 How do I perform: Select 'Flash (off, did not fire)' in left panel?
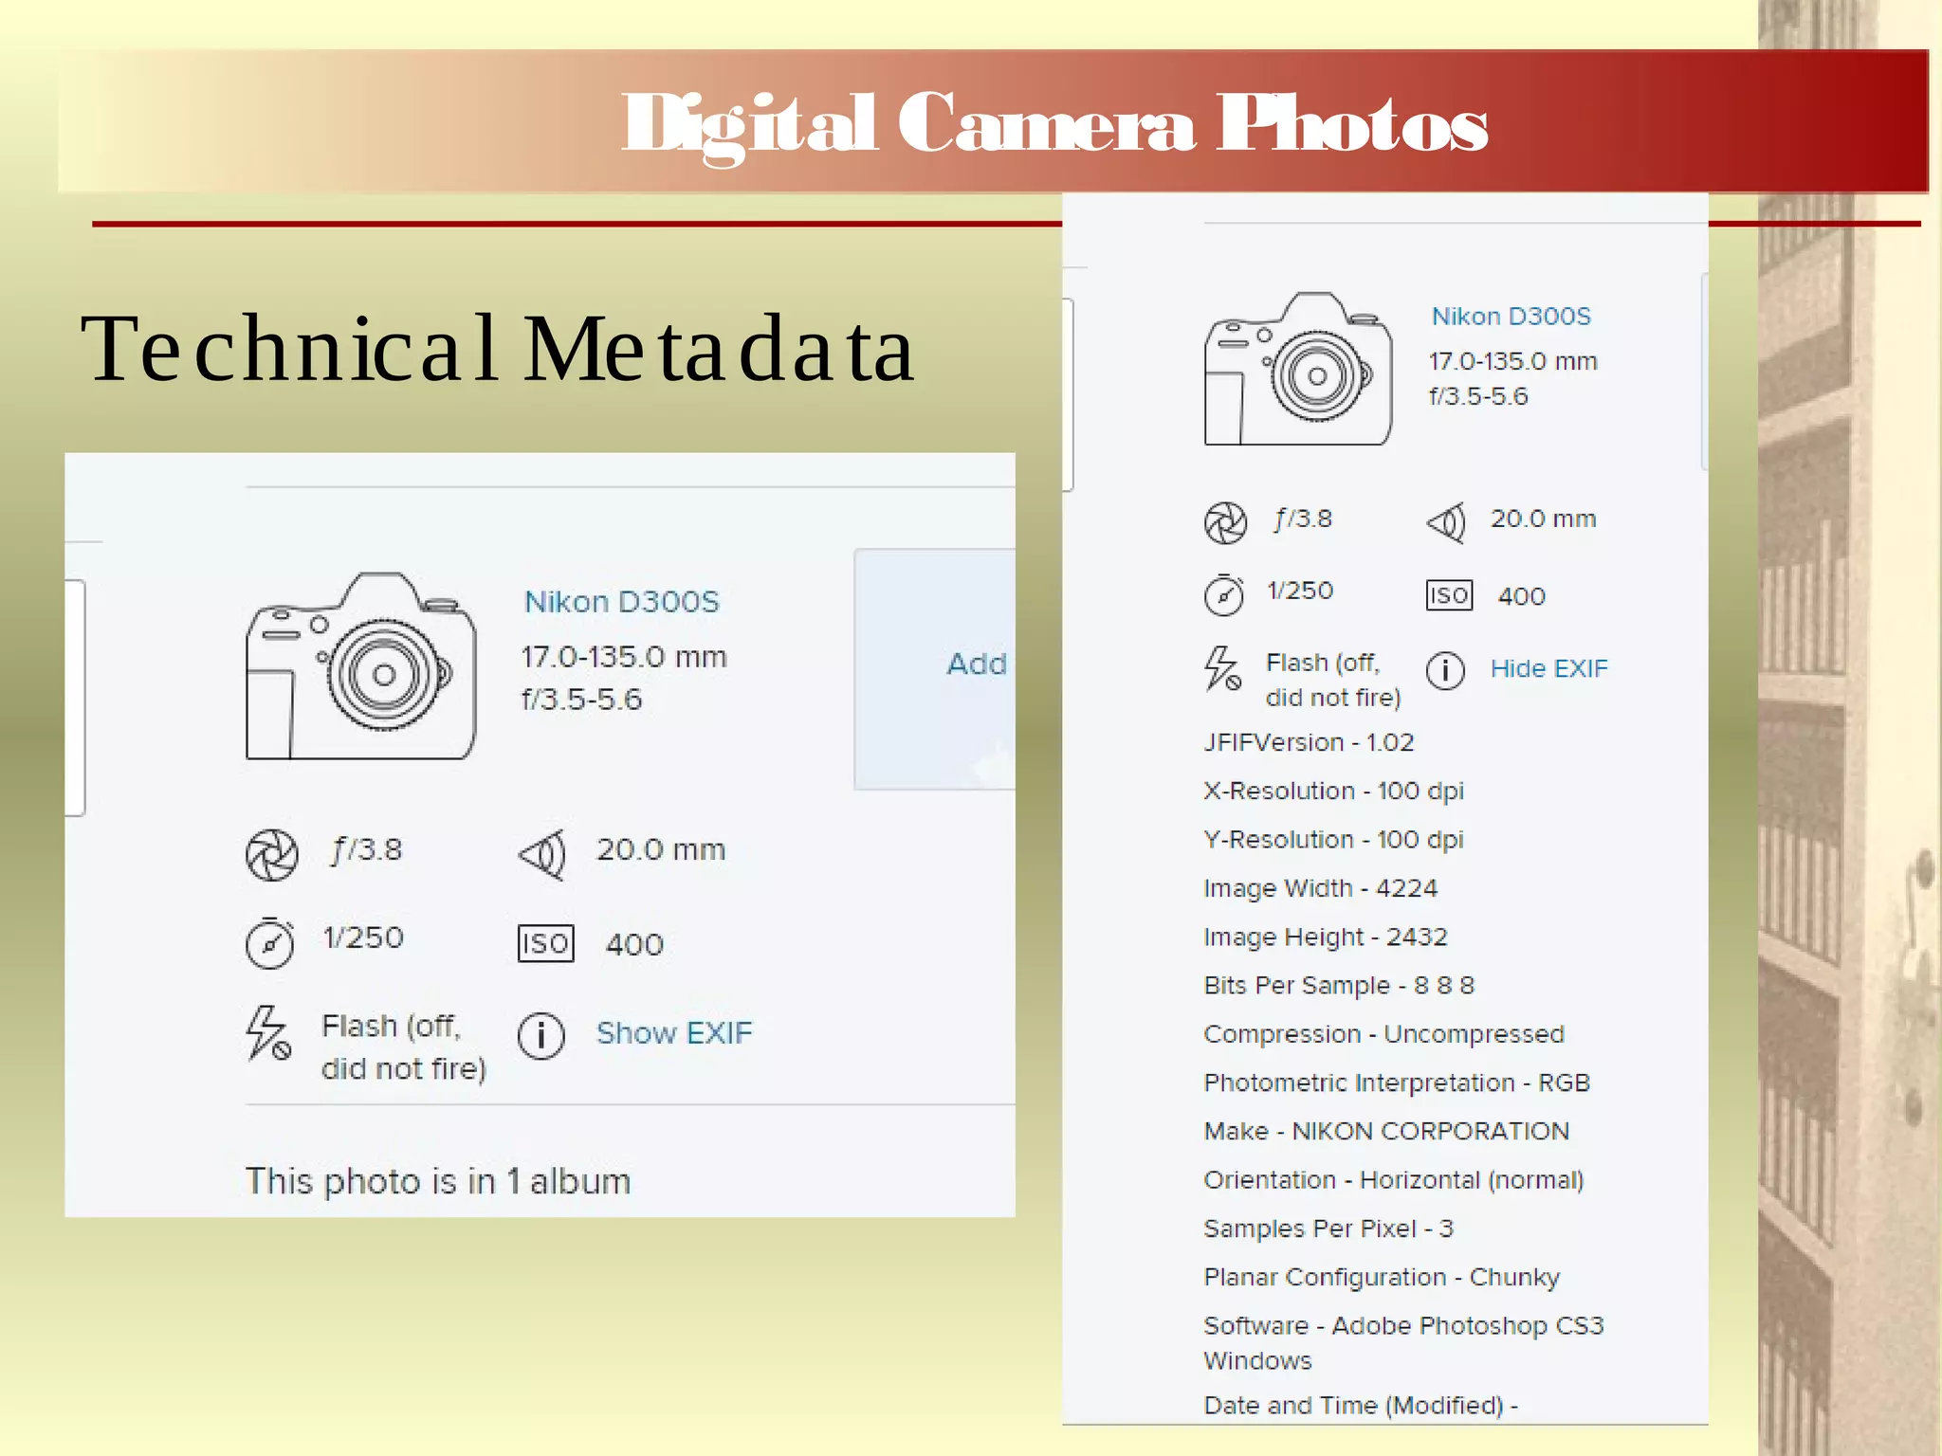[x=404, y=1046]
